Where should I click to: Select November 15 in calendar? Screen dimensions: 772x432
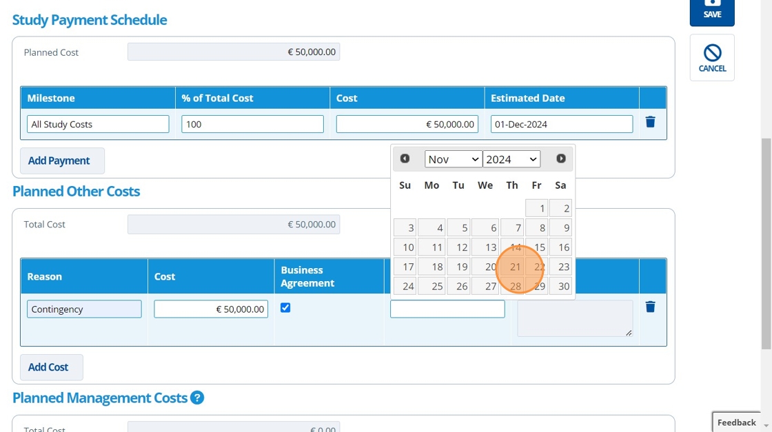pos(537,247)
